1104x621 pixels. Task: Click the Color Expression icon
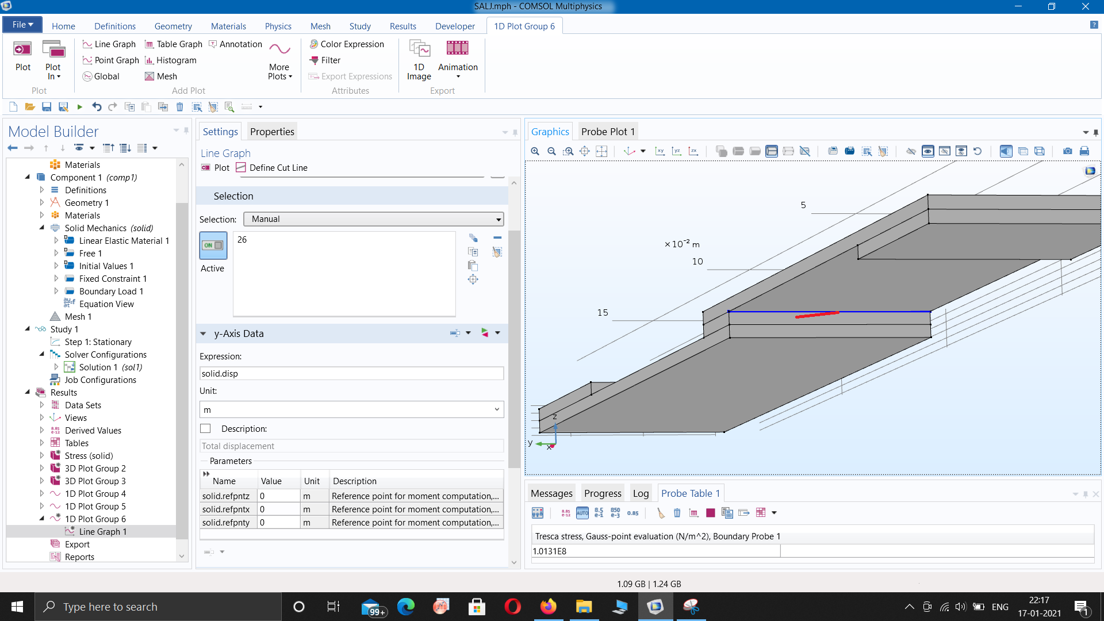click(314, 44)
